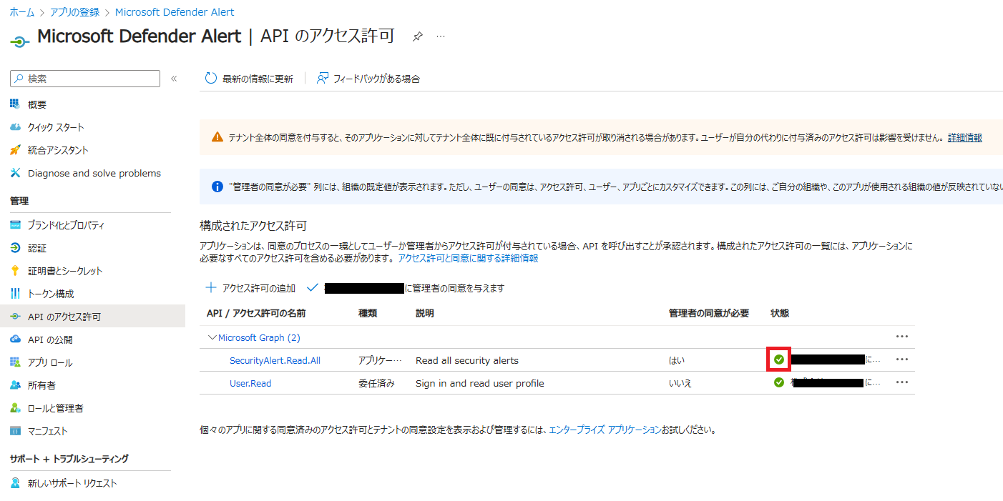The height and width of the screenshot is (501, 1003).
Task: Open the ellipsis menu beside the page title
Action: 441,36
